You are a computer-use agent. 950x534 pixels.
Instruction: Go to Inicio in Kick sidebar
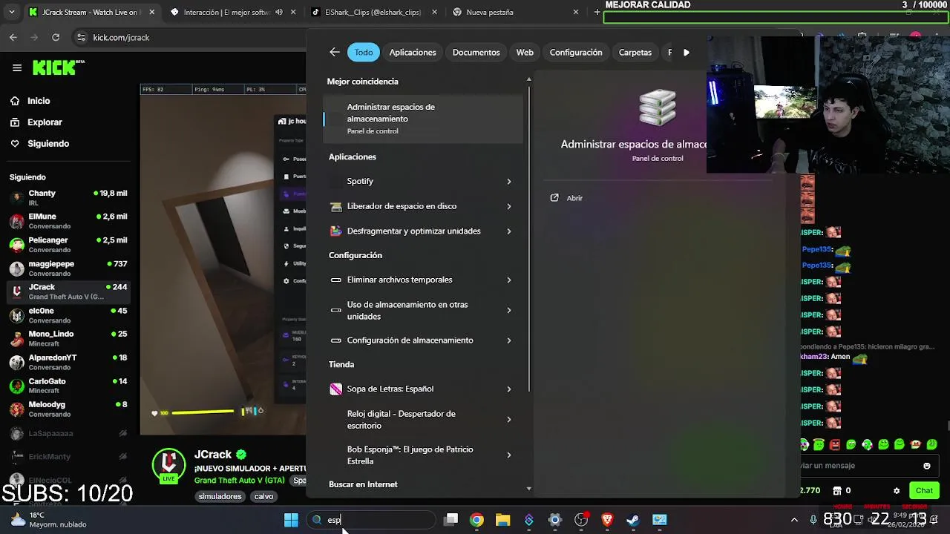tap(31, 101)
